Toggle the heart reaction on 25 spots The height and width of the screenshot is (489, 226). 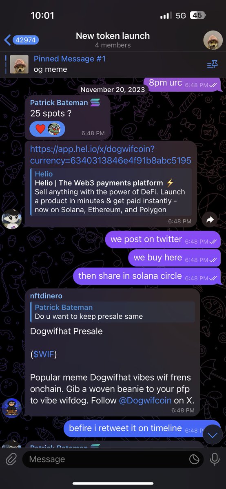(39, 129)
